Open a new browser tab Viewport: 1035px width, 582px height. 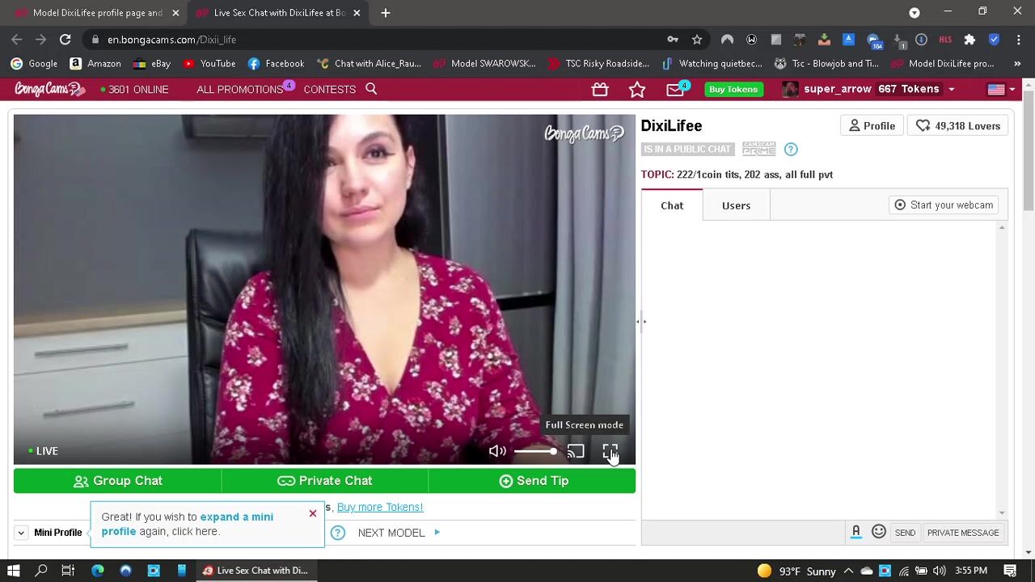[386, 13]
